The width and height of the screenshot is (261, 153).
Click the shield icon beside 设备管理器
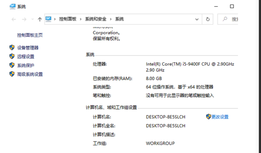12,48
